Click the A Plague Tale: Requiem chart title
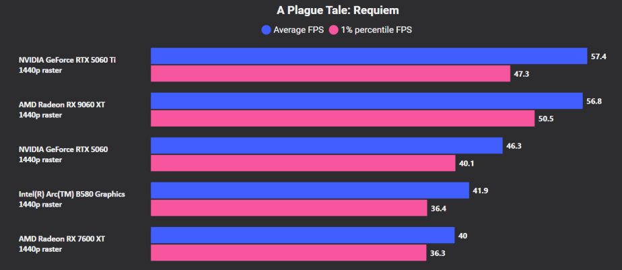 coord(337,11)
